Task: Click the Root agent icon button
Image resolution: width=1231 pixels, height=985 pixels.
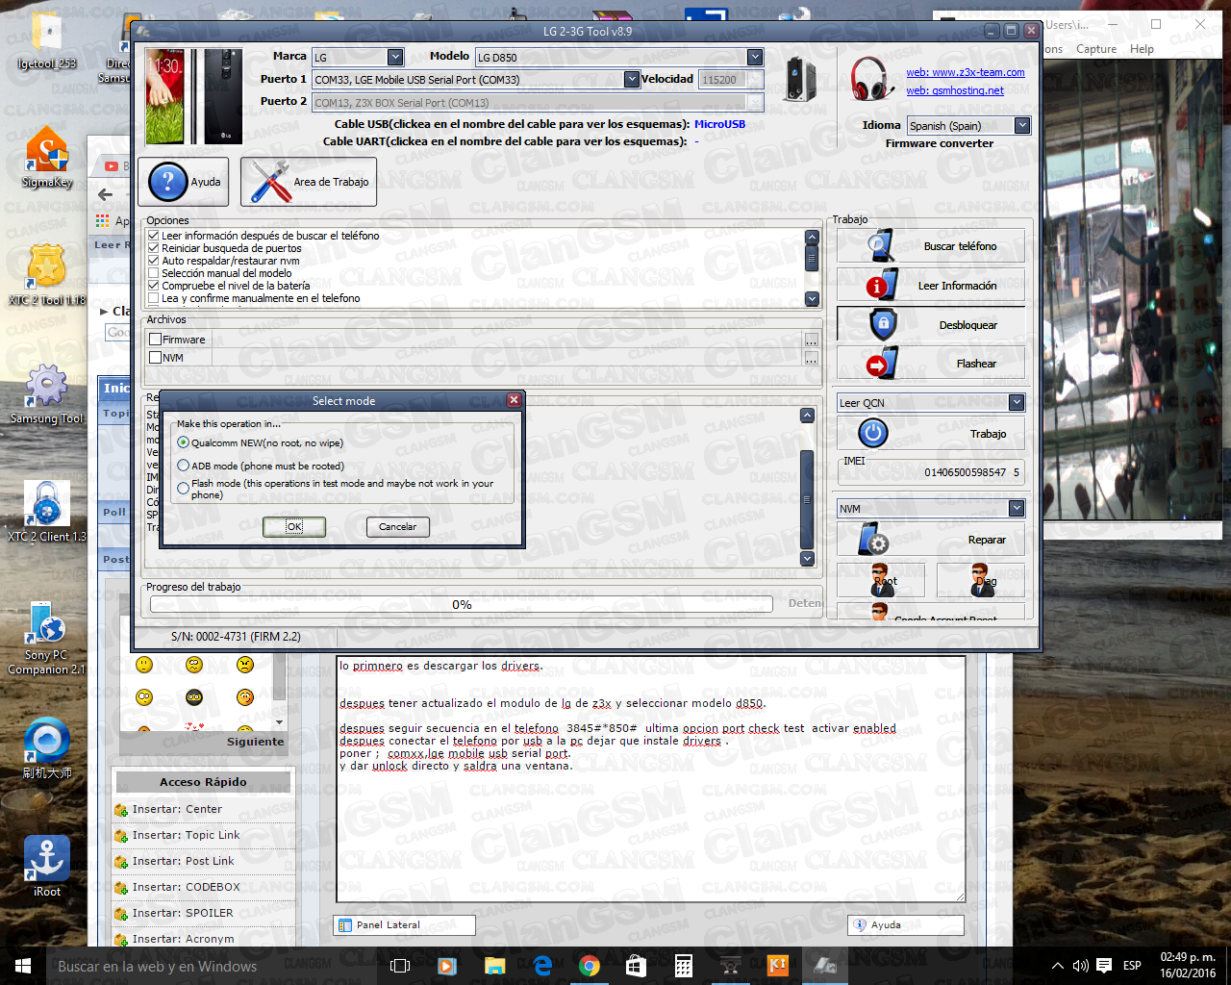Action: pos(881,580)
